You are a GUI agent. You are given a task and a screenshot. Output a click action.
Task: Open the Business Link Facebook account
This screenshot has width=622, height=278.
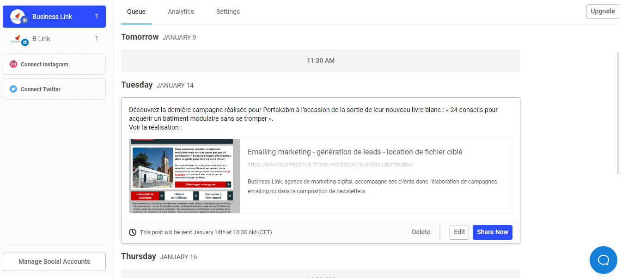54,17
